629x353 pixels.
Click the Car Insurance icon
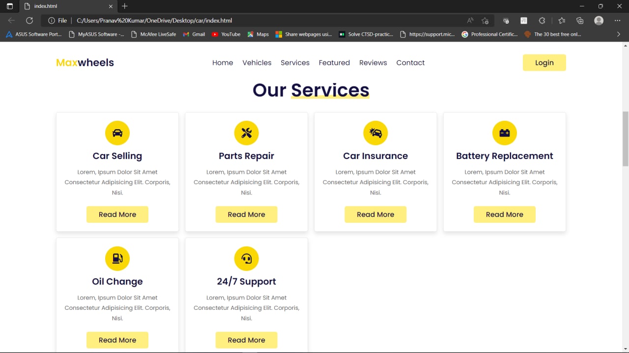point(375,133)
